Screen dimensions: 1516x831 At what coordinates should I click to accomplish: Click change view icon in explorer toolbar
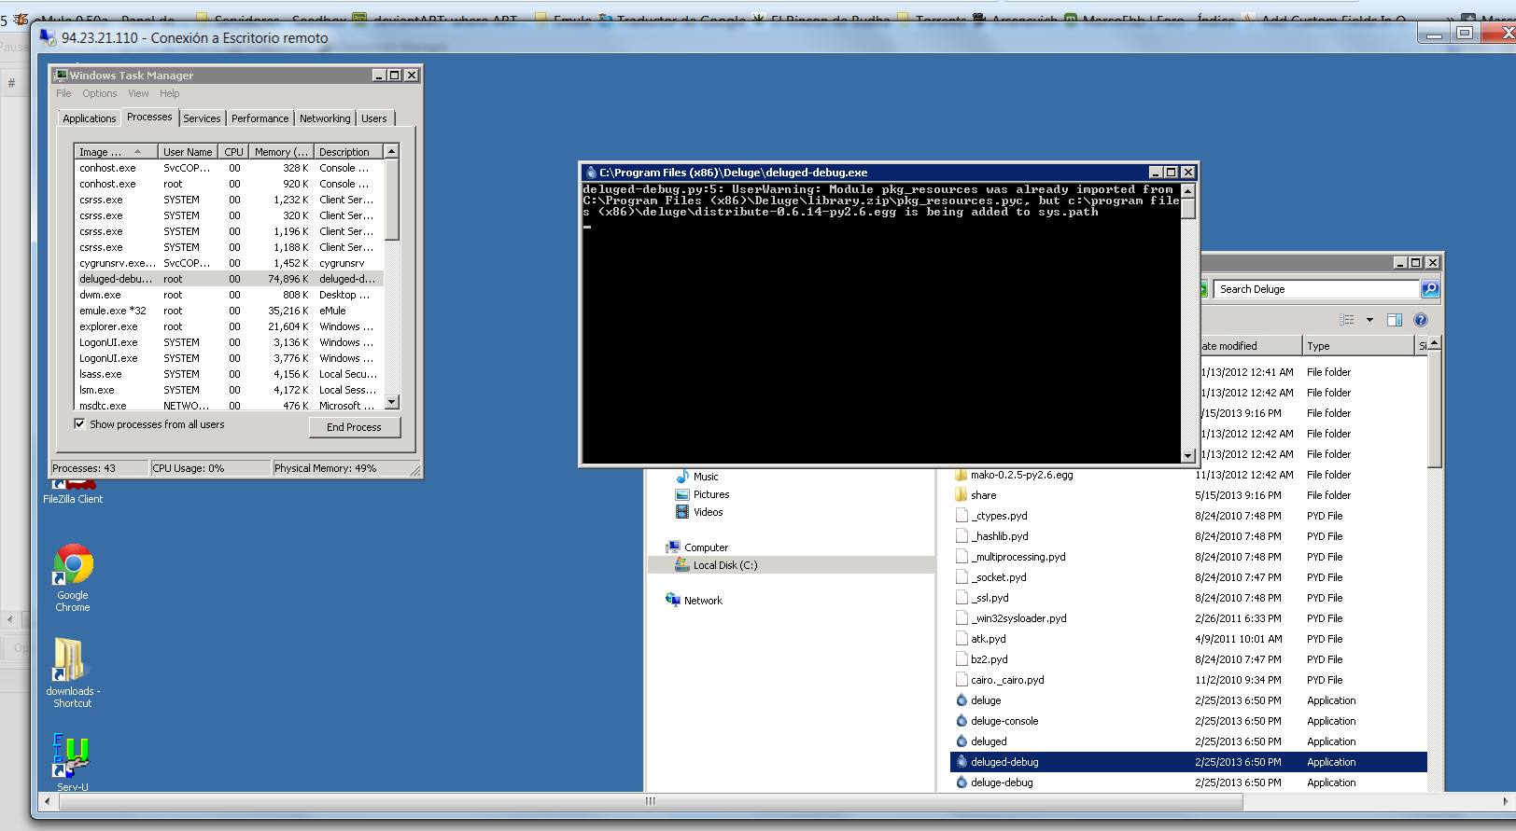pos(1347,320)
